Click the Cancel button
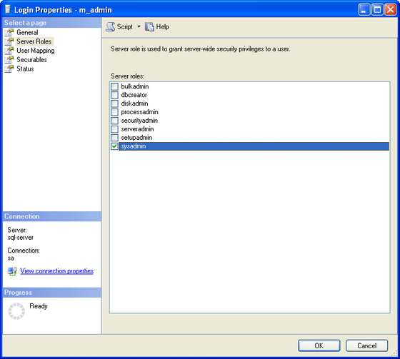Viewport: 400px width, 359px height. click(x=367, y=345)
